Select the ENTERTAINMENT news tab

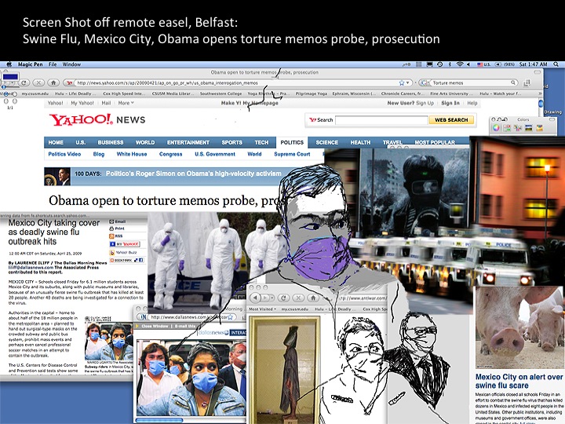tap(188, 142)
